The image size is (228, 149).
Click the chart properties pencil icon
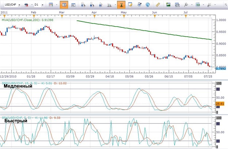point(130,5)
